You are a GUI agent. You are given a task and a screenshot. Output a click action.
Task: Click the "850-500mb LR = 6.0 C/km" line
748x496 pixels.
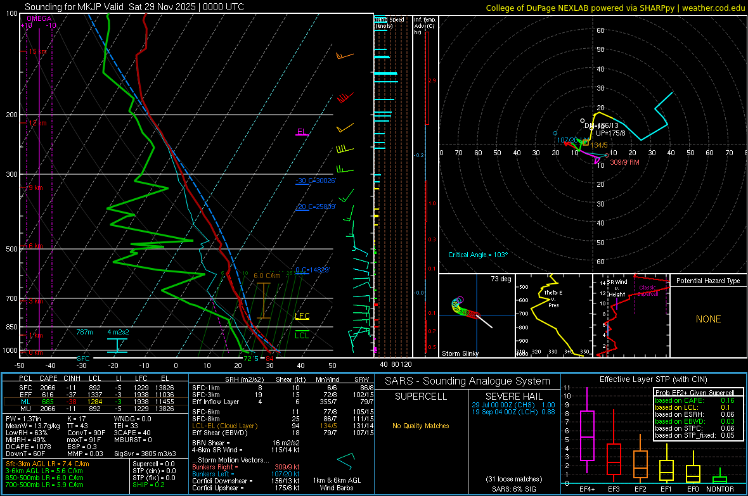44,478
